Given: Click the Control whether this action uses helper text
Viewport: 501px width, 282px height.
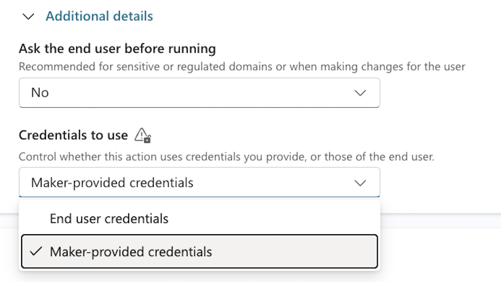Looking at the screenshot, I should point(226,157).
